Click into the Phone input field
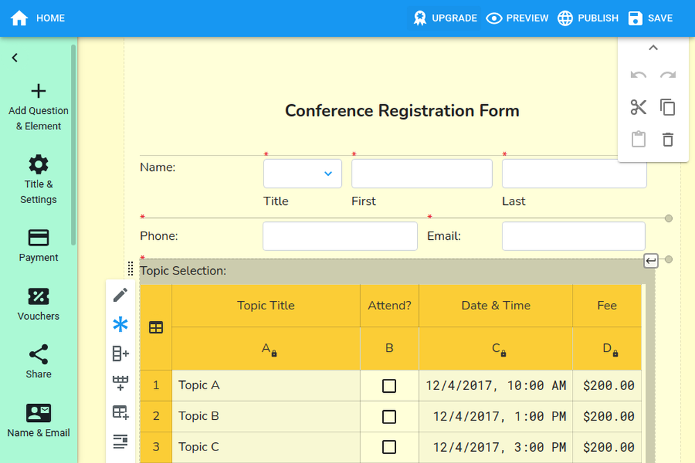Screen dimensions: 695x463 click(x=339, y=236)
